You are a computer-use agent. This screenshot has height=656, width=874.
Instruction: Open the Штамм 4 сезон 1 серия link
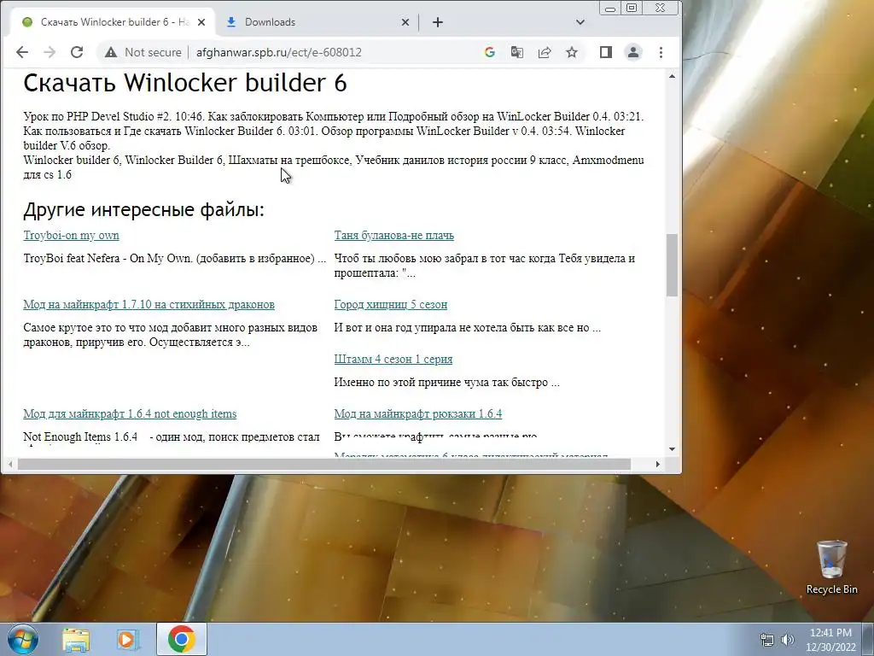pyautogui.click(x=393, y=360)
